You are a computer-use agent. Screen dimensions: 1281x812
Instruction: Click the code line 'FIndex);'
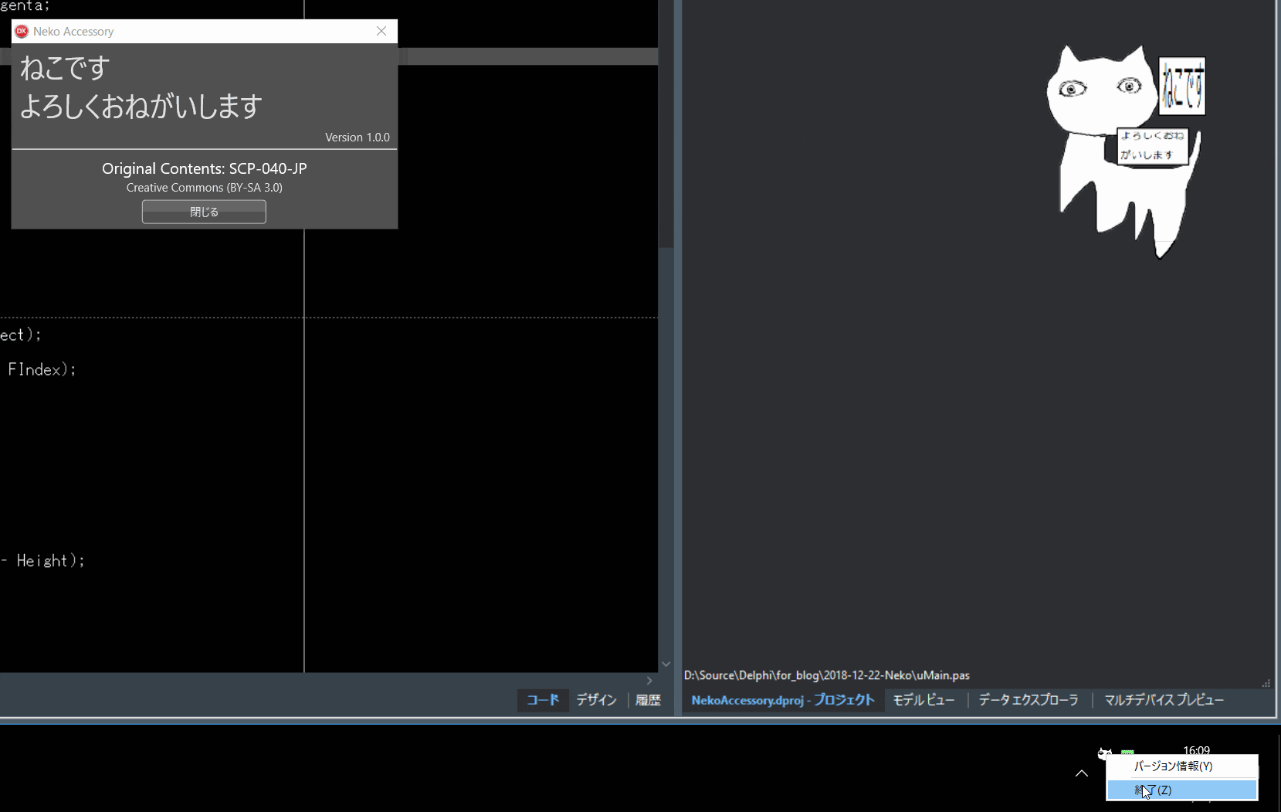[42, 369]
